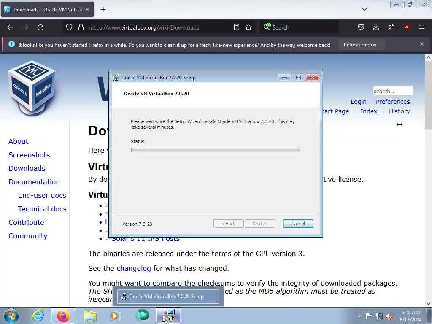Open the Contribute sidebar link
432x324 pixels.
(x=26, y=222)
